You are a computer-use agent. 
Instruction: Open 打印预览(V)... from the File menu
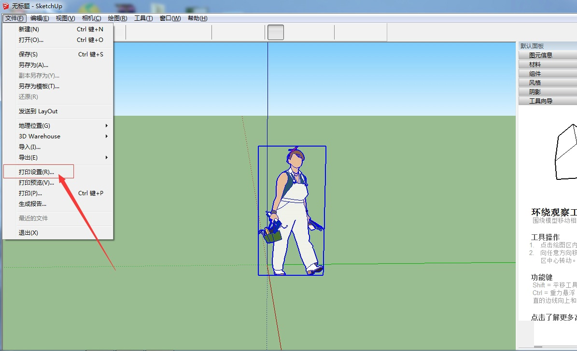pos(37,183)
